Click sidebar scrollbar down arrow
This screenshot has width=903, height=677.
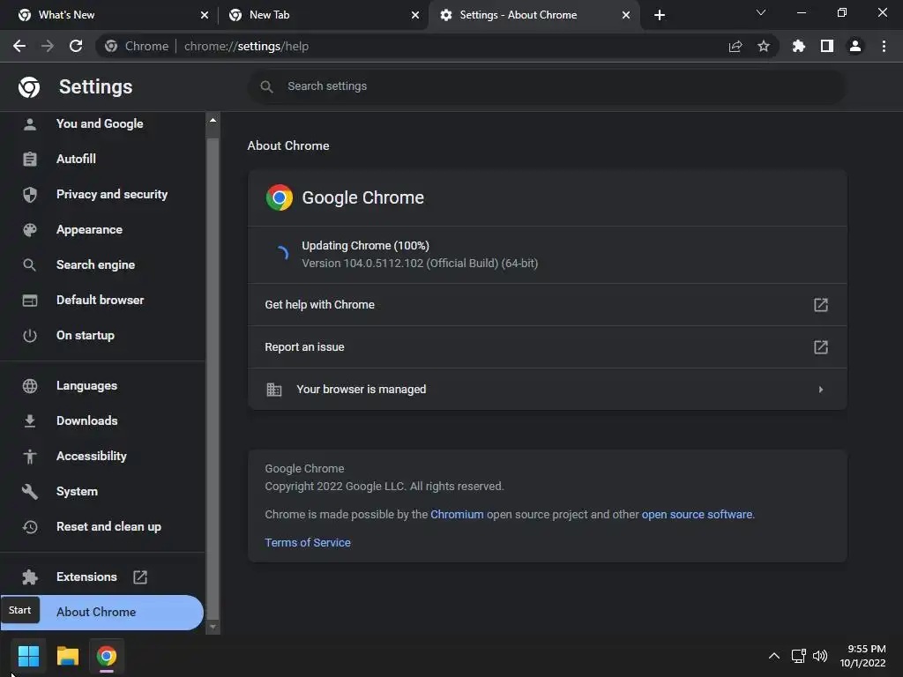click(213, 627)
